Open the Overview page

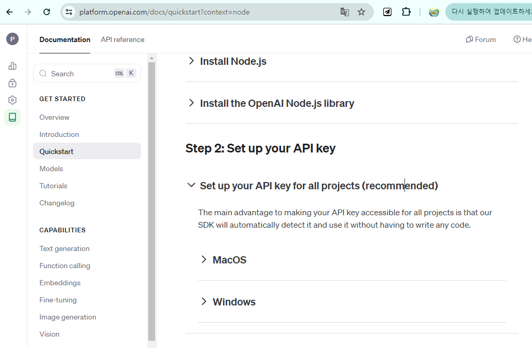[x=54, y=118]
